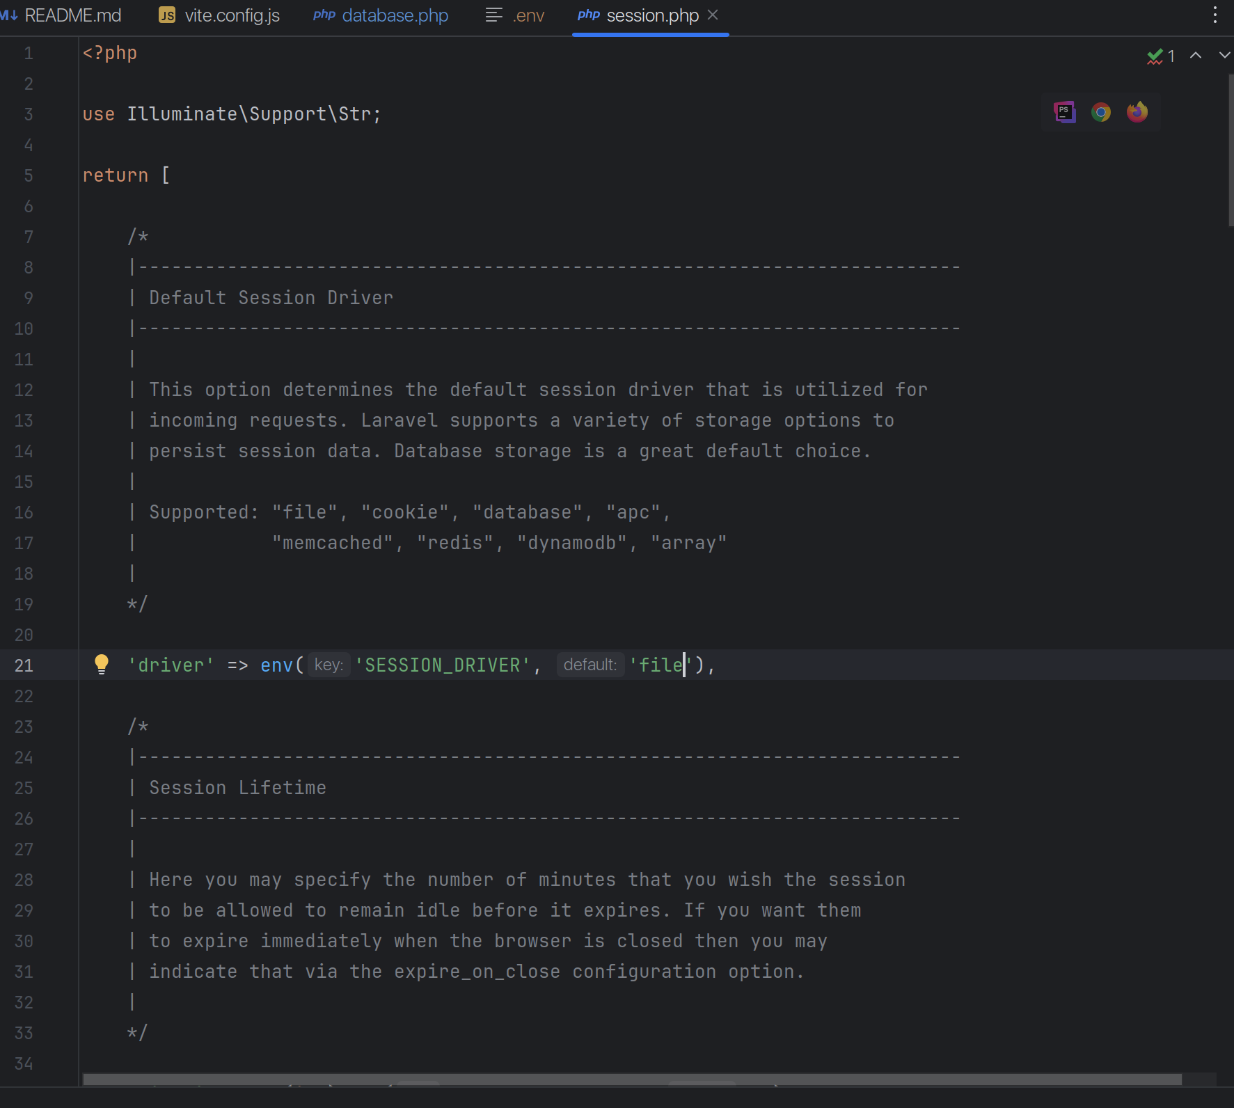This screenshot has width=1234, height=1108.
Task: Click "database" in the Supported list
Action: click(x=528, y=512)
